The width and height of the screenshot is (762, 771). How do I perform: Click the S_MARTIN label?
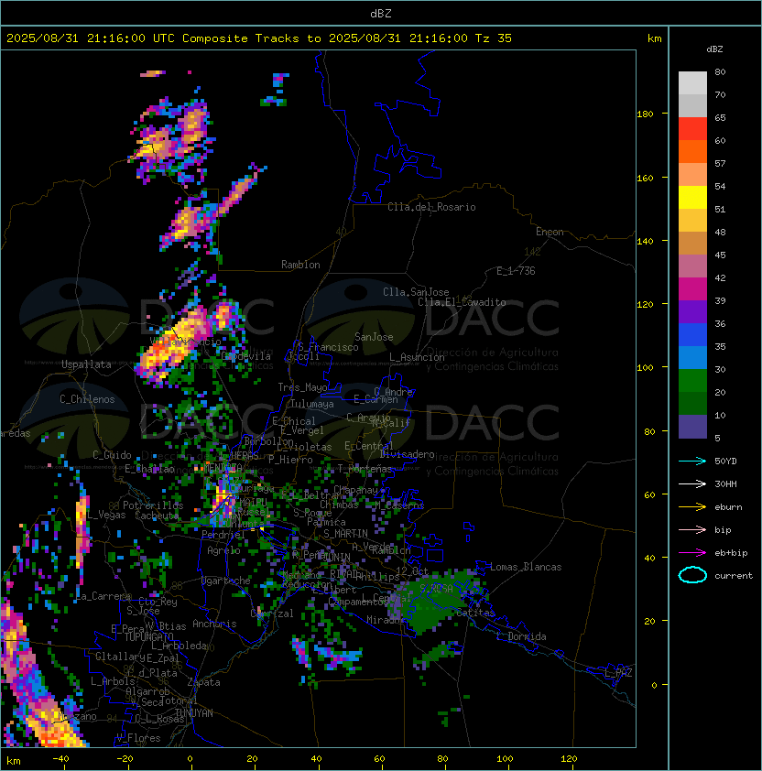click(346, 534)
